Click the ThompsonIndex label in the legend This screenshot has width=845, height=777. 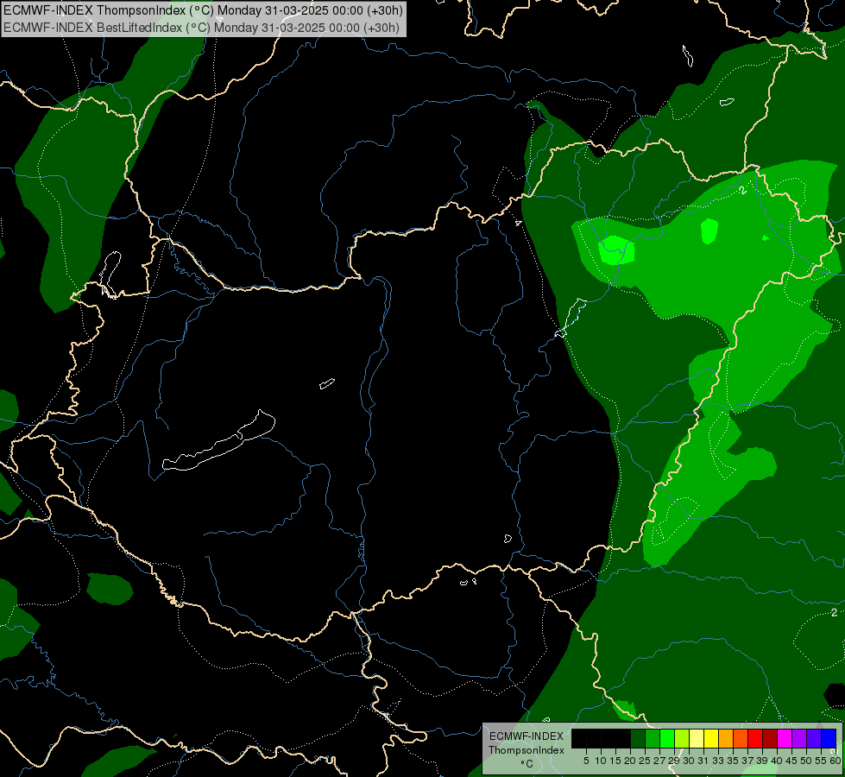[x=526, y=750]
